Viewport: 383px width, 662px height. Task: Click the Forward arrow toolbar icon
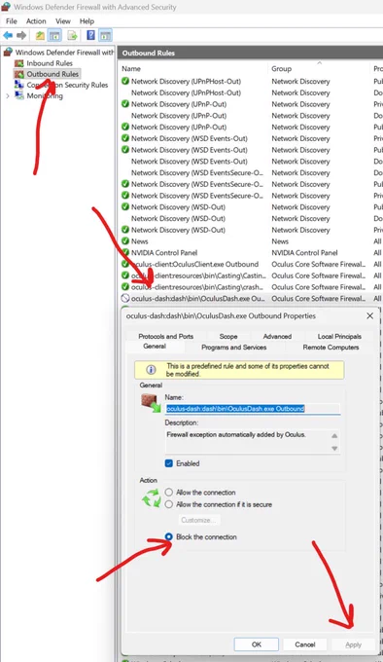(x=21, y=35)
